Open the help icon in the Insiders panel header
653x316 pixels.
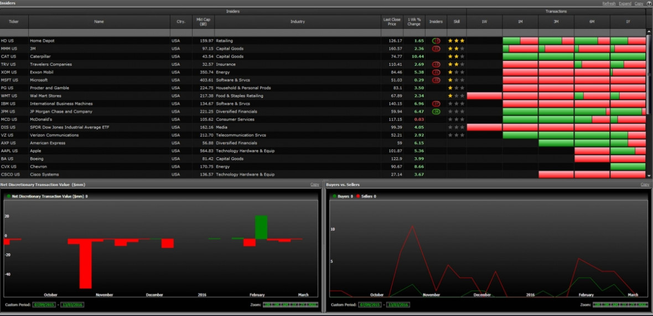[x=649, y=3]
